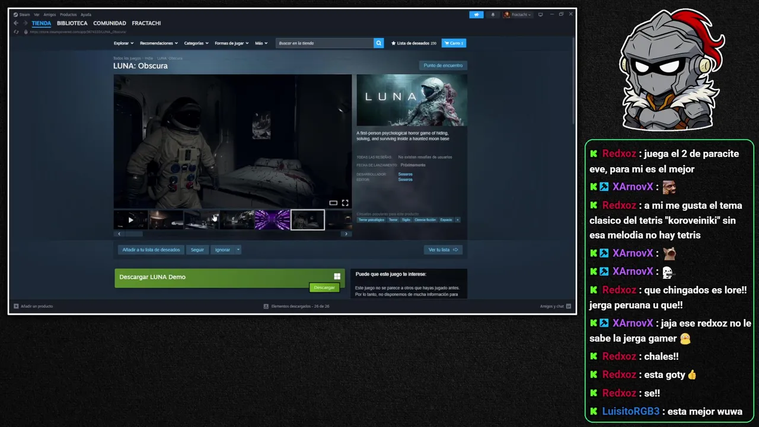
Task: Open the announcements megaphone icon
Action: tap(476, 14)
